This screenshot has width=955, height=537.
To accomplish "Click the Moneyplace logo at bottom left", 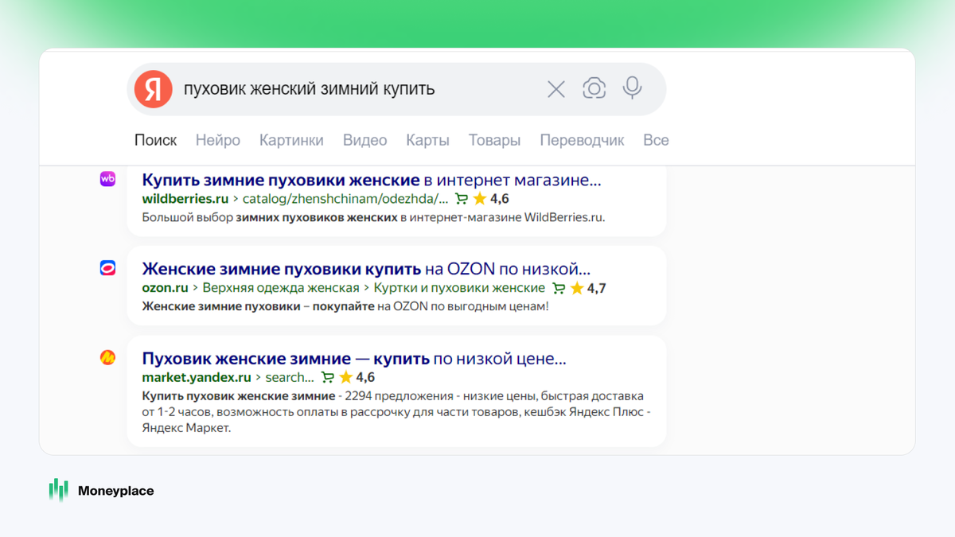I will [101, 491].
